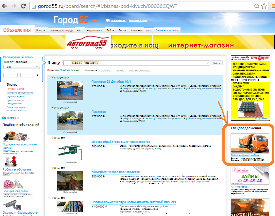Image resolution: width=275 pixels, height=216 pixels.
Task: Click the Разместить рекламу link
Action: point(138,20)
